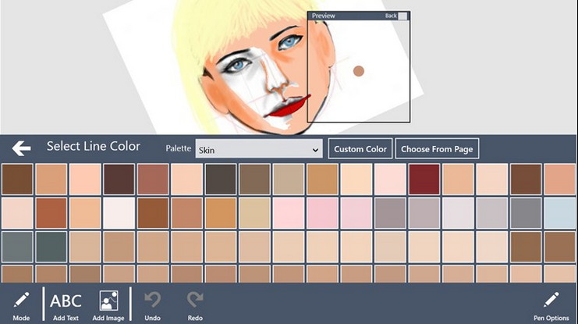Screen dimensions: 578x324
Task: Select the medium gray swatch beside pale blue
Action: (x=526, y=213)
